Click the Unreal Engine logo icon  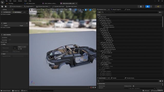2,2
